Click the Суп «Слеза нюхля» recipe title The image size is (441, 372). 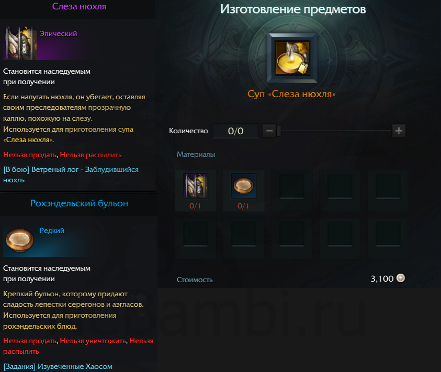click(x=292, y=94)
